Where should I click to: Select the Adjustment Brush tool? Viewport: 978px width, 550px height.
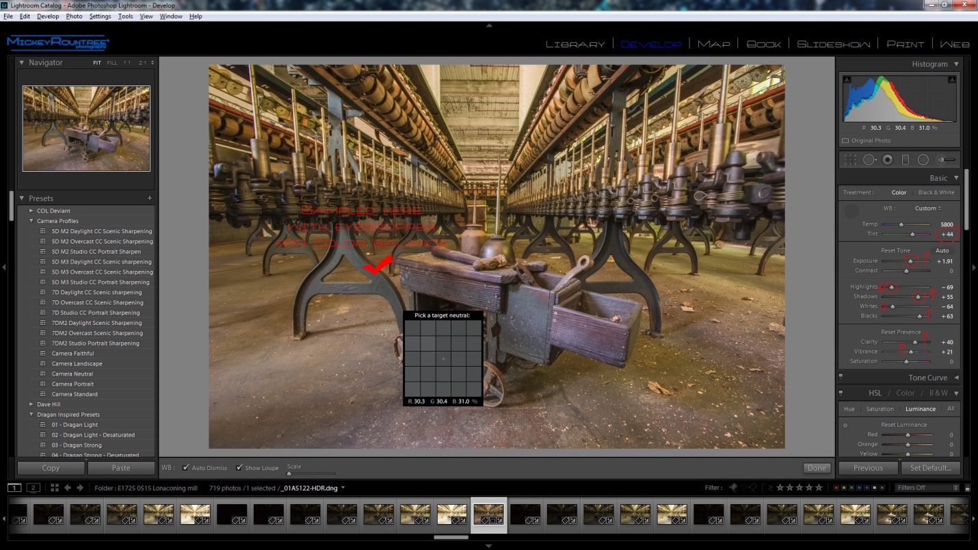947,159
